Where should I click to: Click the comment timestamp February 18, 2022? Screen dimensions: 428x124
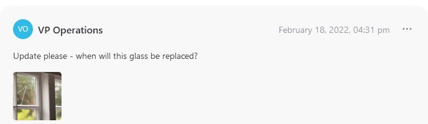(334, 30)
